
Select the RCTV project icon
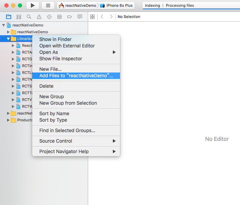click(18, 100)
